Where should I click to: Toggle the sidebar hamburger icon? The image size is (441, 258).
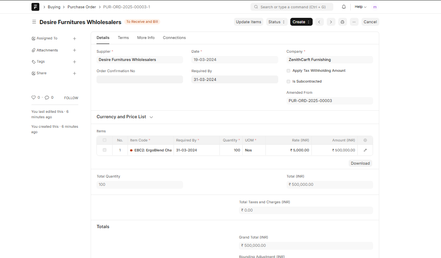click(x=34, y=22)
